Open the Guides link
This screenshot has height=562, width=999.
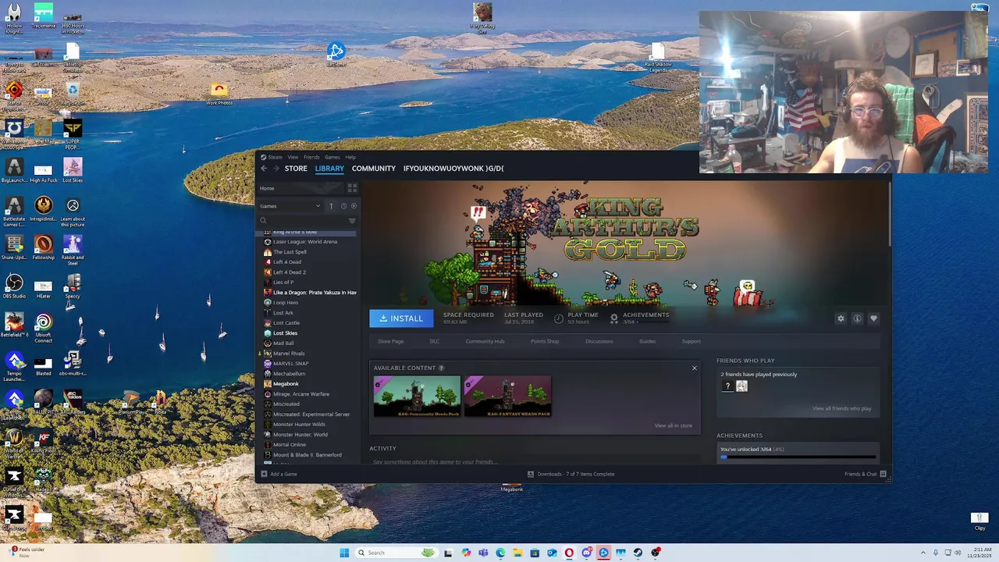[647, 341]
